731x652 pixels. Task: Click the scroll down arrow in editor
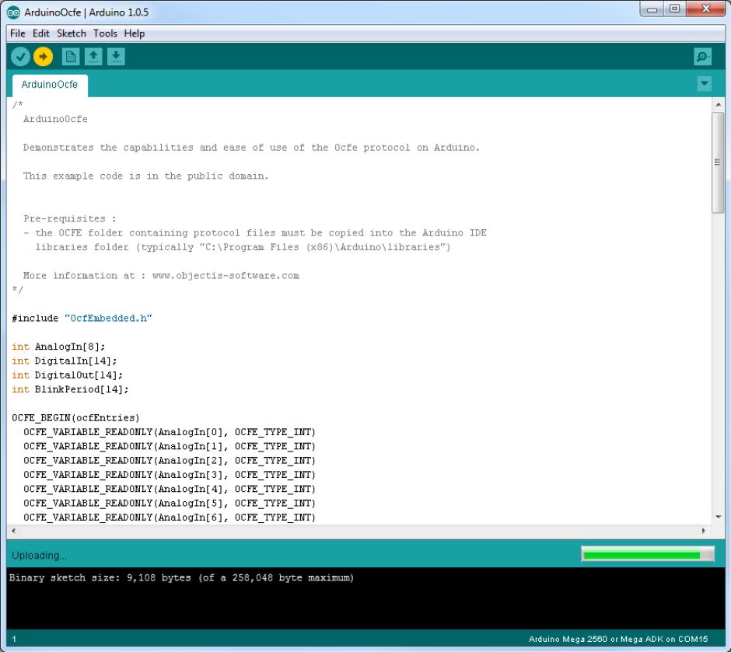tap(718, 517)
